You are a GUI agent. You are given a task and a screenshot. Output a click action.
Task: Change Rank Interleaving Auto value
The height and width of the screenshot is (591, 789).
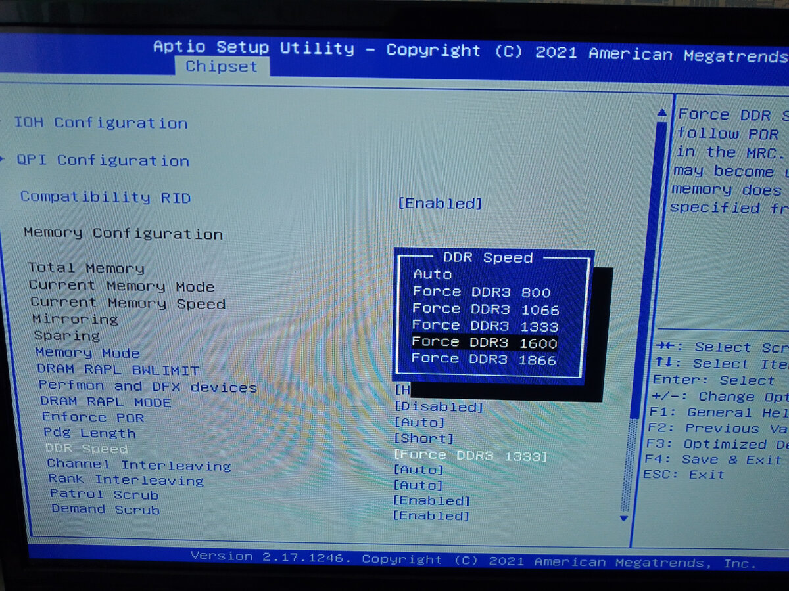[418, 485]
